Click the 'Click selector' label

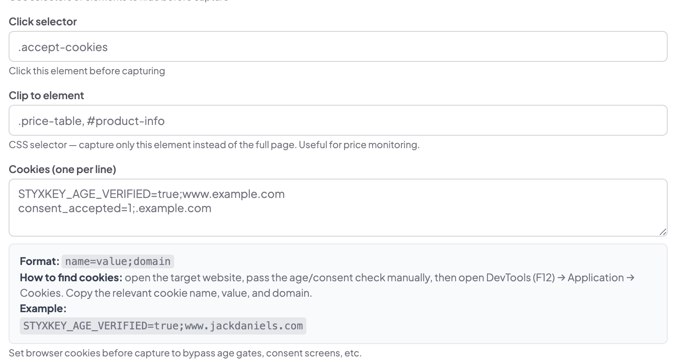pos(43,21)
